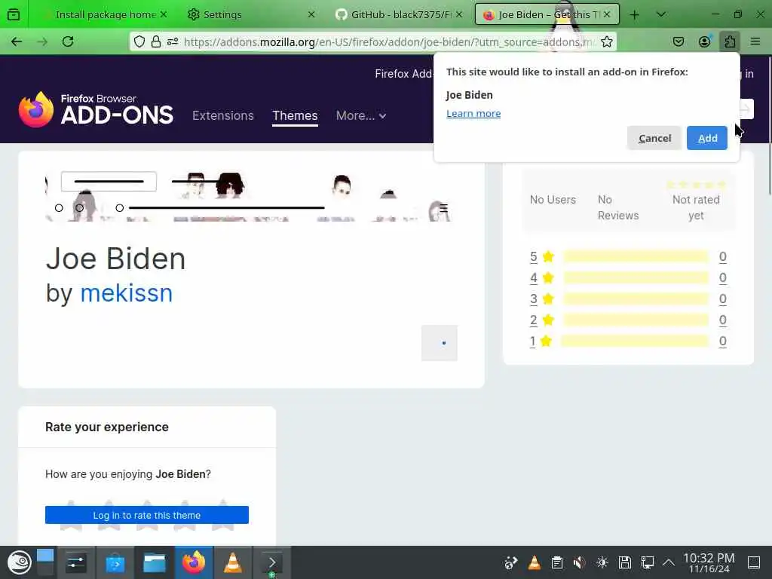Open the Extensions puzzle-piece icon
This screenshot has width=772, height=579.
coord(730,42)
